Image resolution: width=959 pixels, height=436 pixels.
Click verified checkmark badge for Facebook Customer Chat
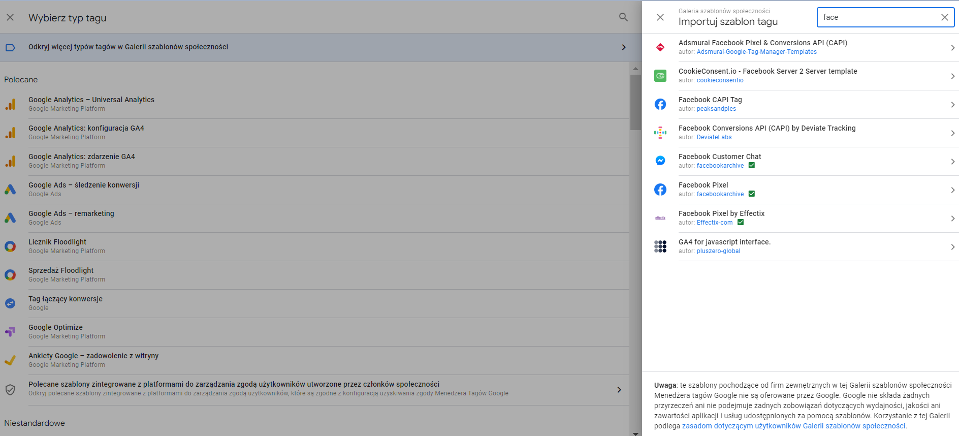tap(752, 166)
